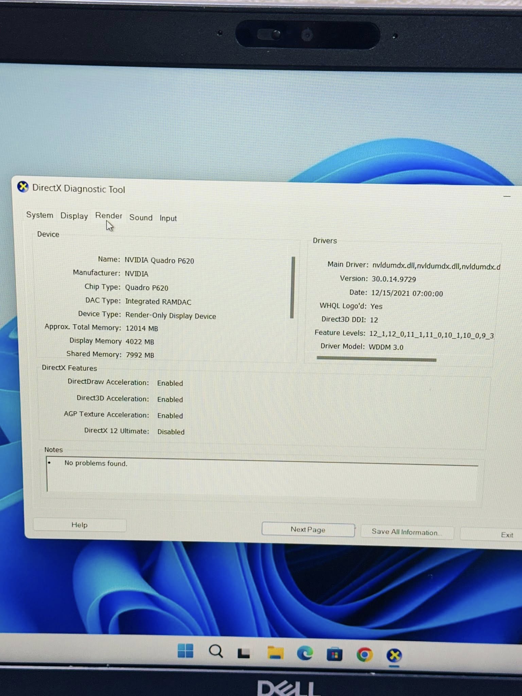Open the Input tab

pos(168,218)
